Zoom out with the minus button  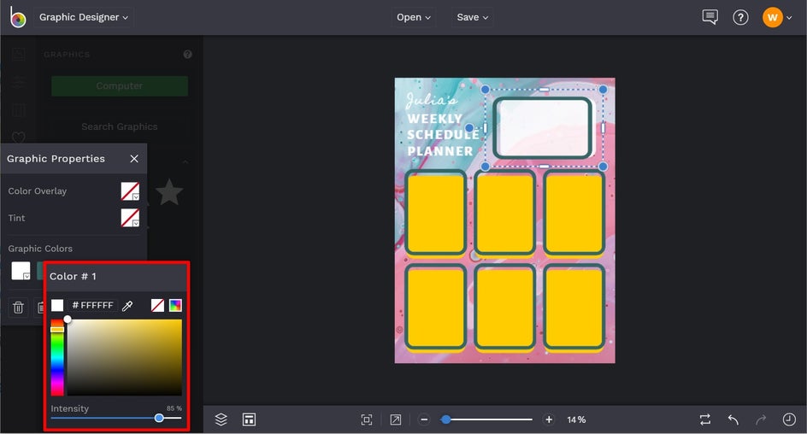(424, 419)
